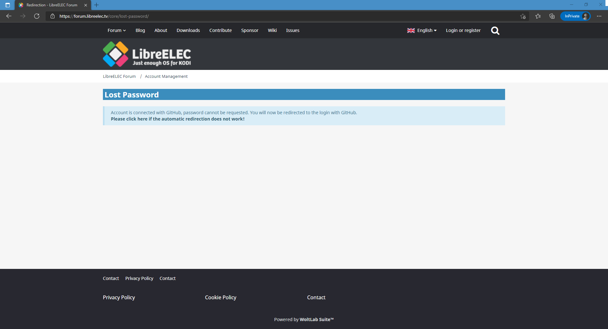Click Login or register link

[x=463, y=30]
